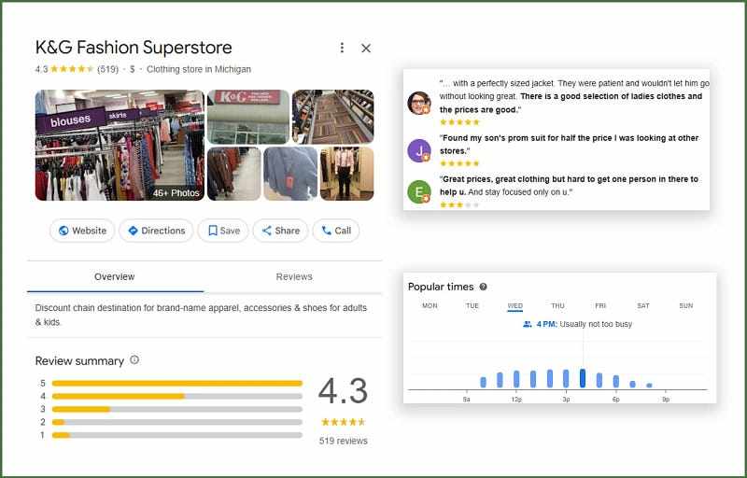The image size is (747, 478).
Task: Click the 519 review count link
Action: click(x=108, y=69)
